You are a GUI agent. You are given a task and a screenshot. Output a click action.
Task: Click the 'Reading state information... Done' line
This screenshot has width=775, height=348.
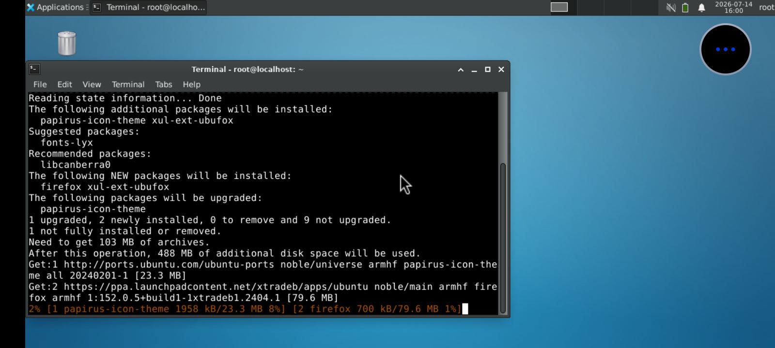coord(125,98)
